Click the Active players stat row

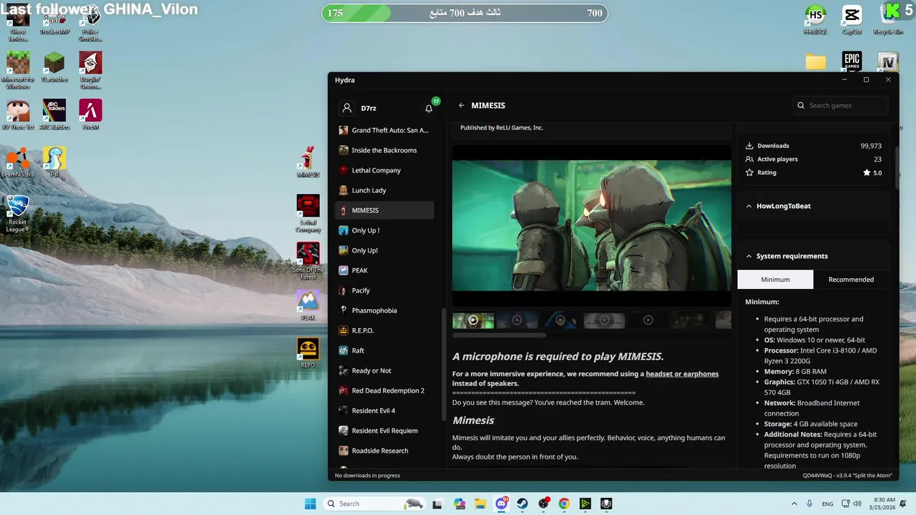814,159
